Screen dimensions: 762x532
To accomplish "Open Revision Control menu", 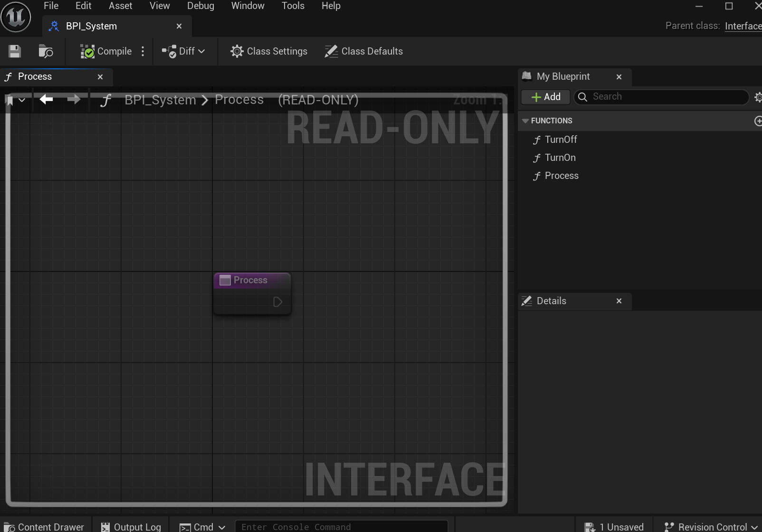I will coord(711,526).
